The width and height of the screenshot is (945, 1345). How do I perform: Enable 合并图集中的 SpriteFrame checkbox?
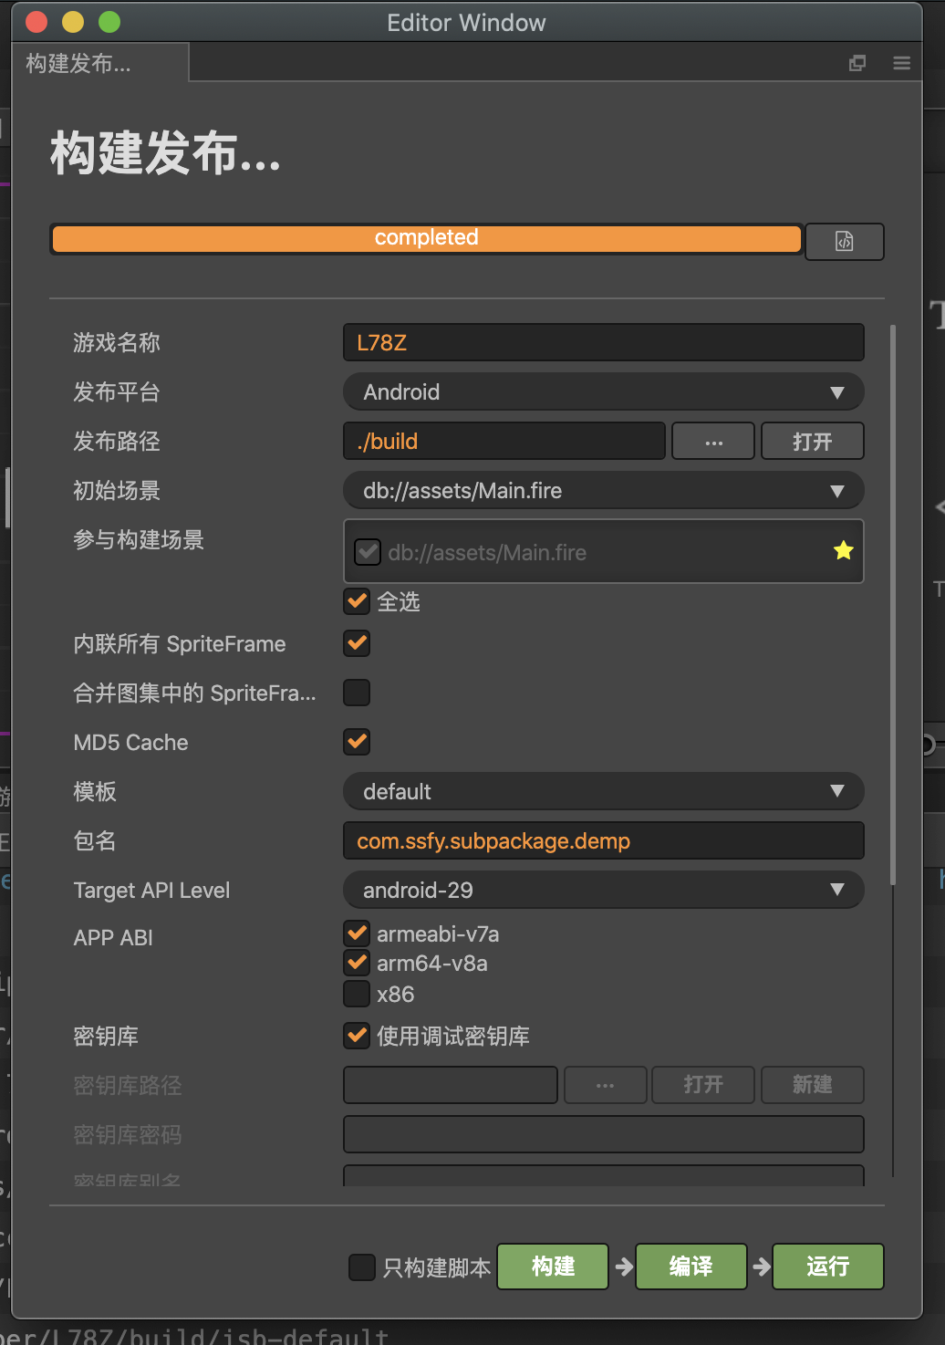coord(357,693)
